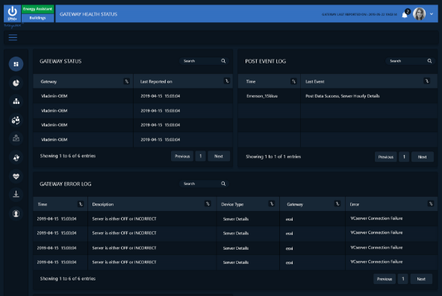442x296 pixels.
Task: Open the dashboard grid sidebar icon
Action: [16, 64]
